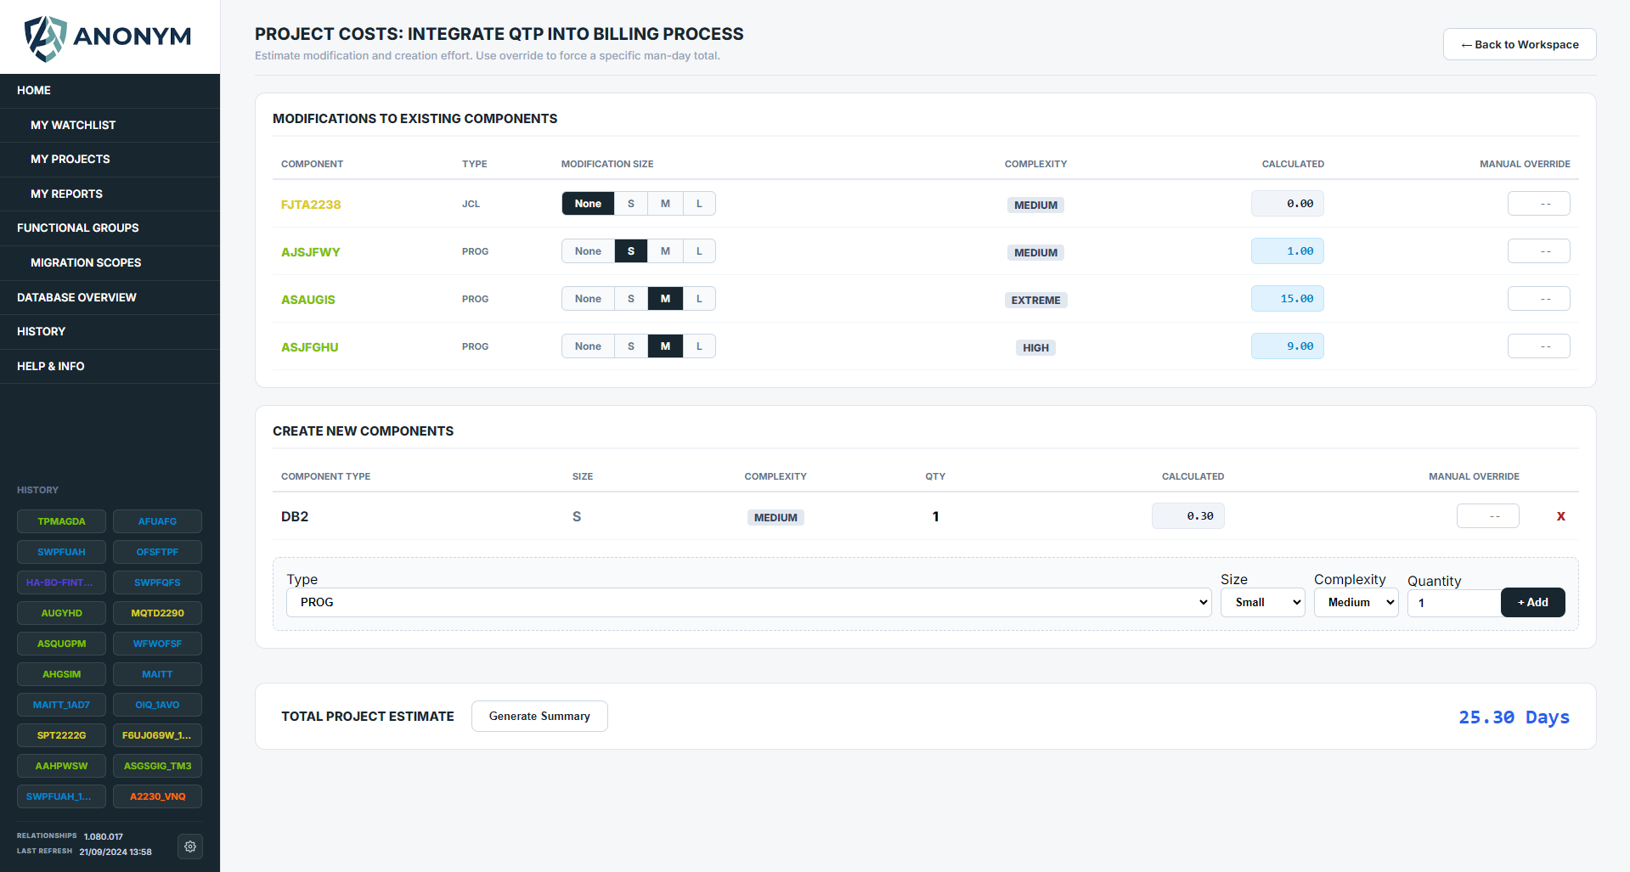Go to HOME in sidebar
Viewport: 1630px width, 872px height.
[x=110, y=91]
